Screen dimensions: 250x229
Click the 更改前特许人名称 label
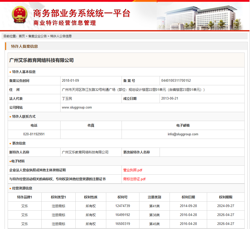136,152
